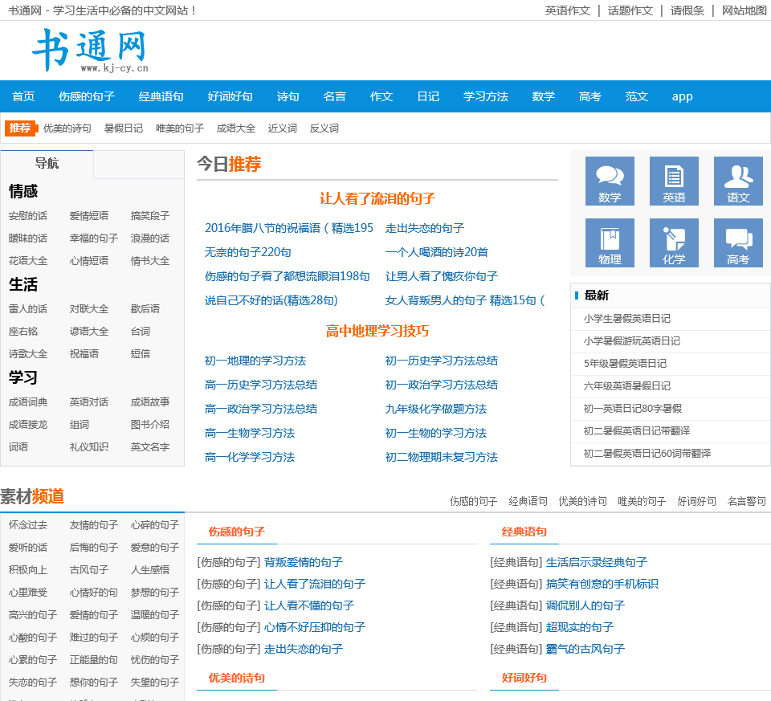The width and height of the screenshot is (771, 701).
Task: Open the 英语作文 link in top bar
Action: [568, 10]
